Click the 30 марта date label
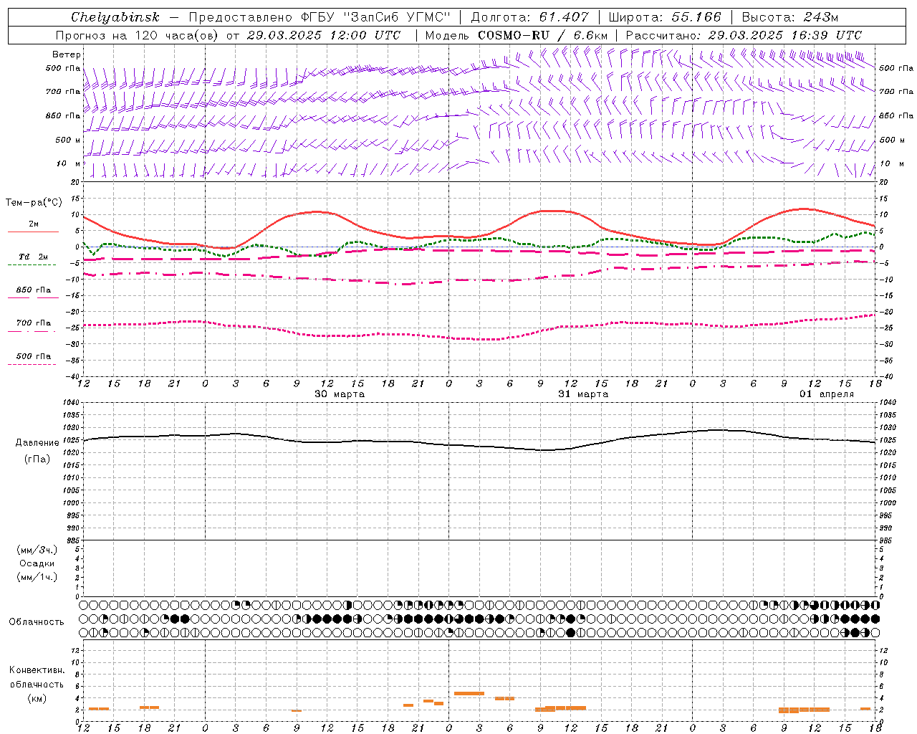Image resolution: width=917 pixels, height=734 pixels. point(340,394)
